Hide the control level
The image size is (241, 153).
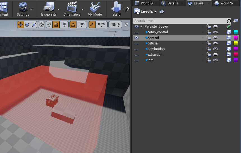(136, 38)
